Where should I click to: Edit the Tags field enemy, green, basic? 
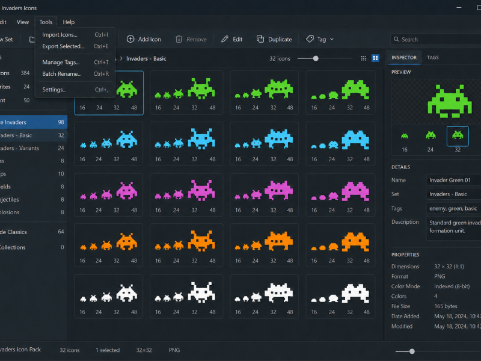point(453,208)
